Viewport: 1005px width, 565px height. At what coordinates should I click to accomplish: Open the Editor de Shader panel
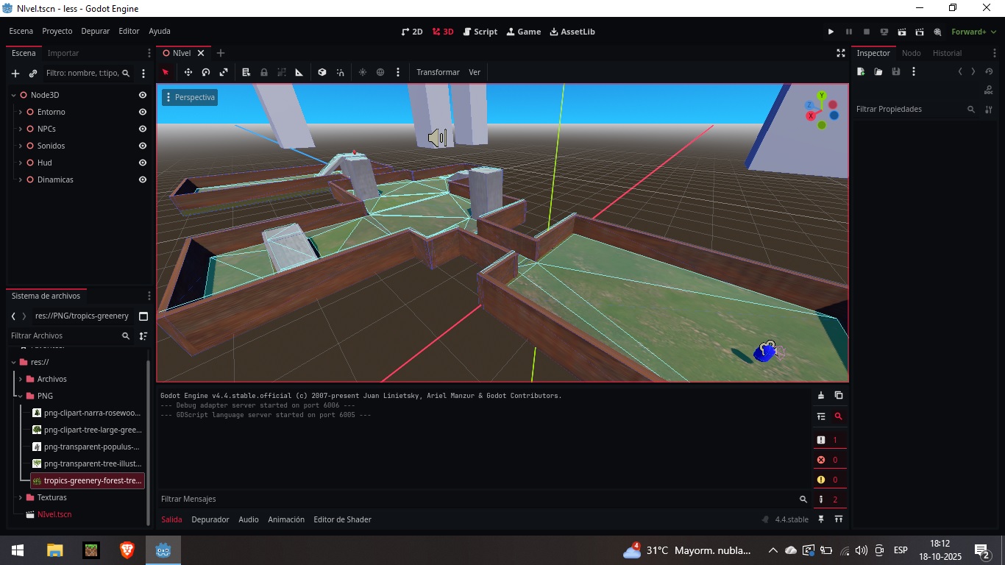(342, 519)
